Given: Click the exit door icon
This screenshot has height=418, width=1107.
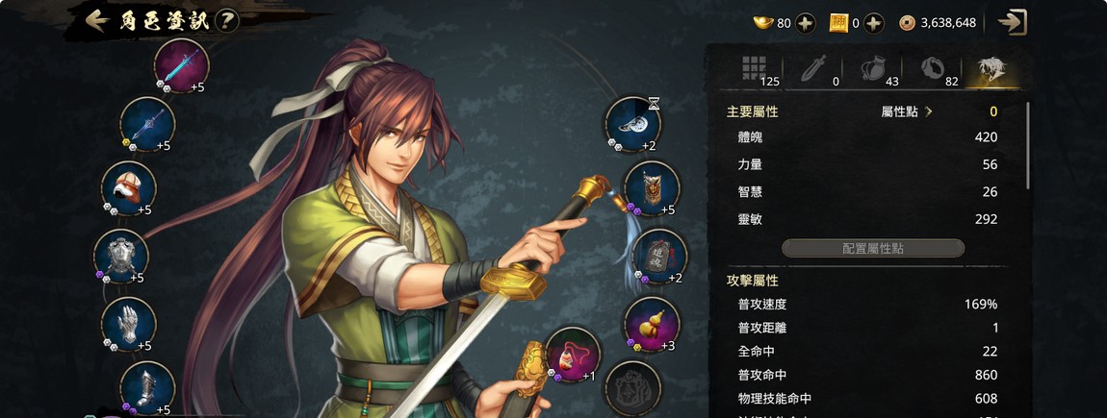Looking at the screenshot, I should pos(1013,22).
